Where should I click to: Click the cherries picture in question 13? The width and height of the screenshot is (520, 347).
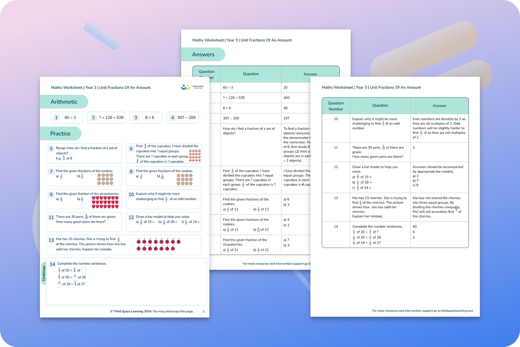[158, 244]
